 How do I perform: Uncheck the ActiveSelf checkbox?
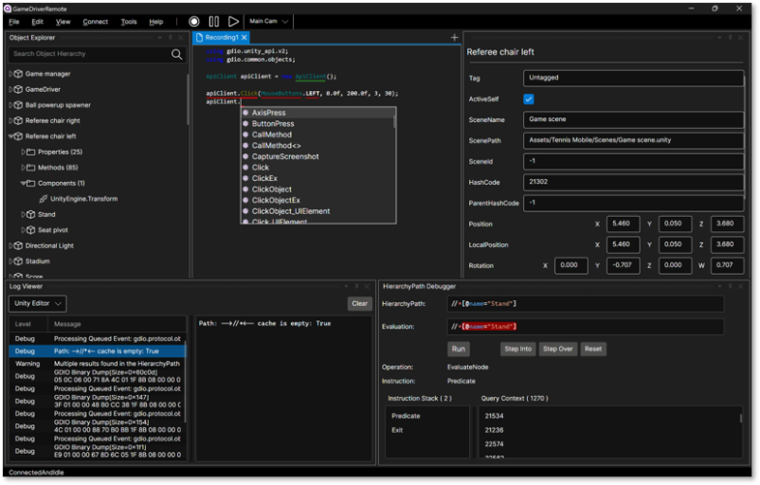click(529, 99)
